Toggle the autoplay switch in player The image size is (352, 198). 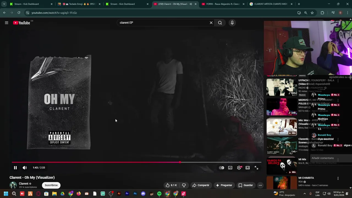coord(222,168)
